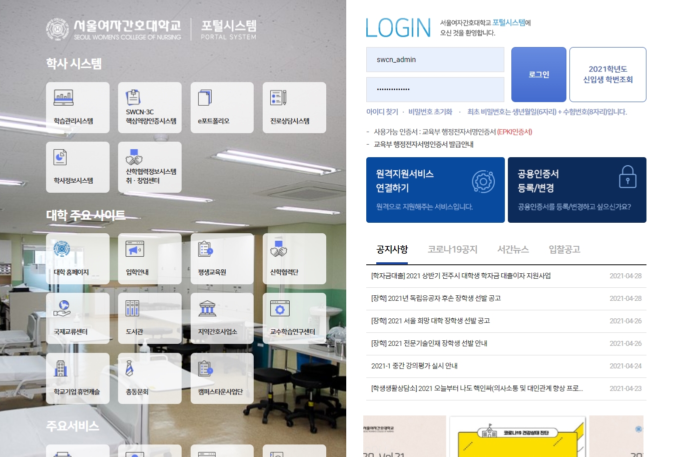Focus the swcn_admin ID field
Viewport: 694px width, 457px height.
(435, 60)
